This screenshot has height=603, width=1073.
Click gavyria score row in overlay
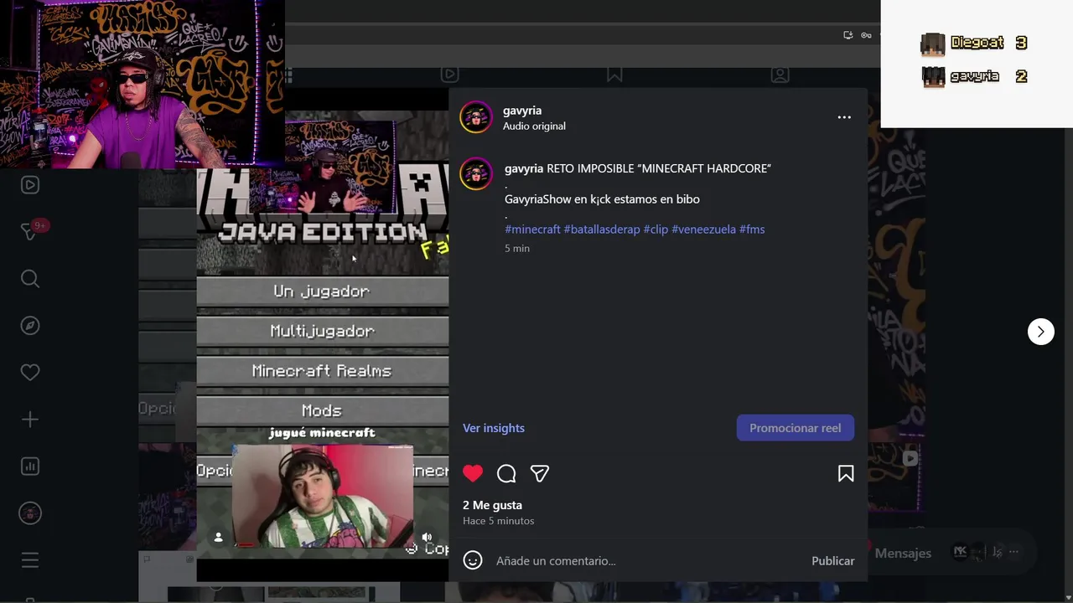click(974, 77)
